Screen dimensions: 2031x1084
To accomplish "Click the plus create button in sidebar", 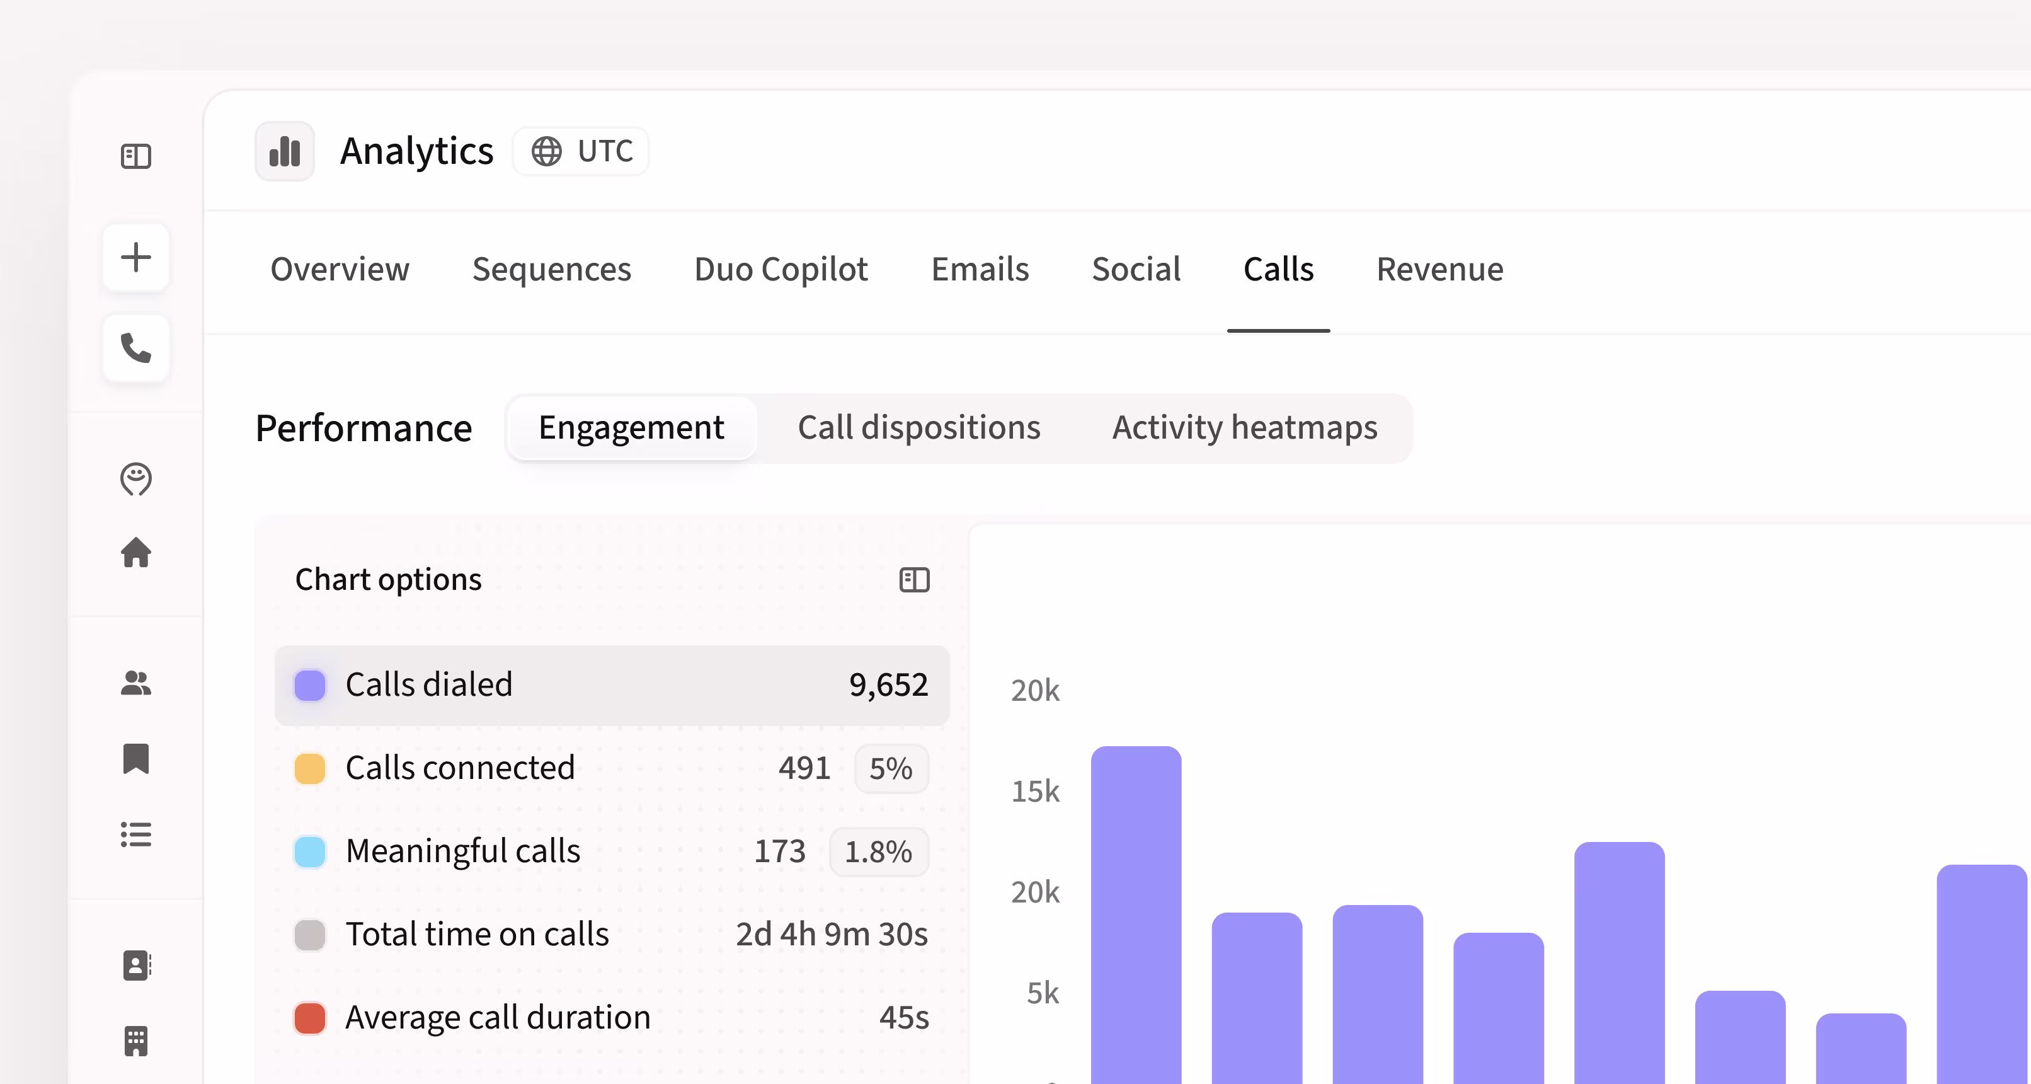I will [x=135, y=257].
